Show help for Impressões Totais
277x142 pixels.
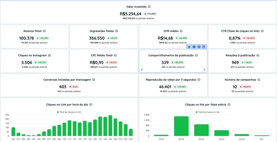coord(117,31)
